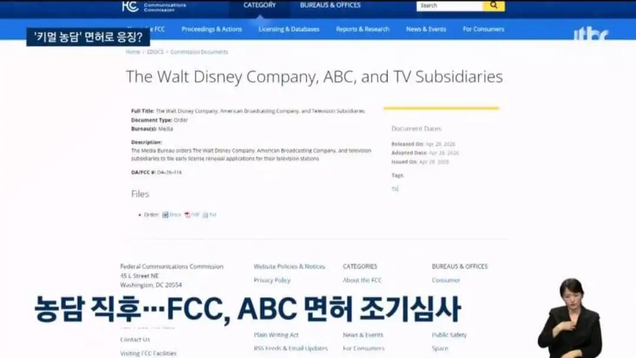Click the Released On date
Image resolution: width=636 pixels, height=358 pixels.
click(440, 144)
